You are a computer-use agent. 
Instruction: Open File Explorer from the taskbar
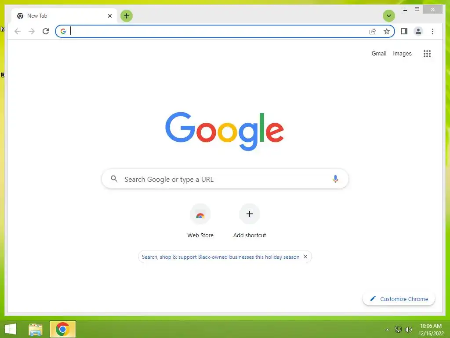(36, 329)
